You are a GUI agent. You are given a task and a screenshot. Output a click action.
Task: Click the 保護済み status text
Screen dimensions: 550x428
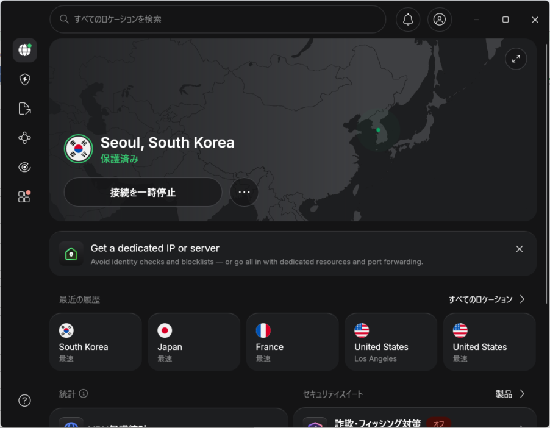coord(120,159)
